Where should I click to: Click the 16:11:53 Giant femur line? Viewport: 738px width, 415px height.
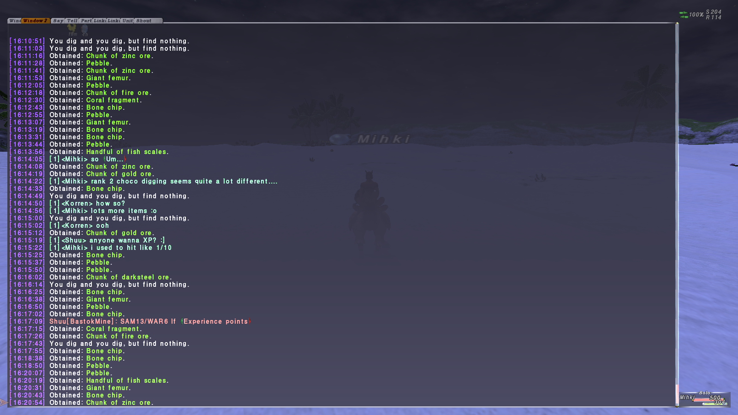click(x=70, y=78)
